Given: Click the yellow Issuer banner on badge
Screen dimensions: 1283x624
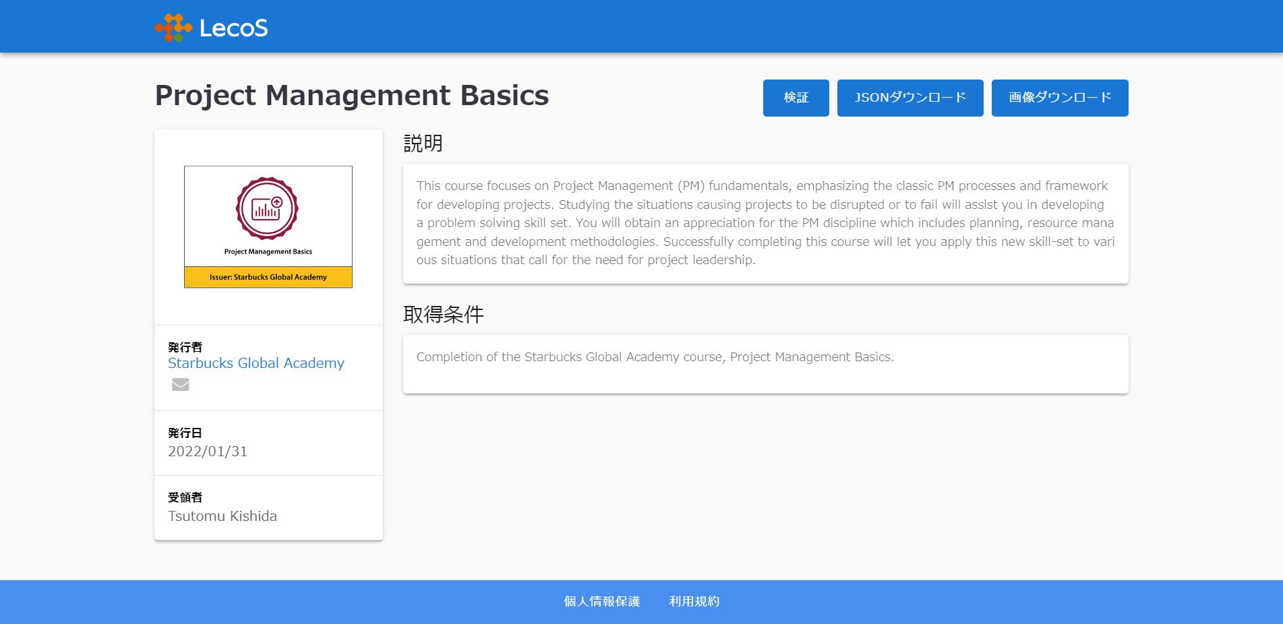Looking at the screenshot, I should [268, 277].
